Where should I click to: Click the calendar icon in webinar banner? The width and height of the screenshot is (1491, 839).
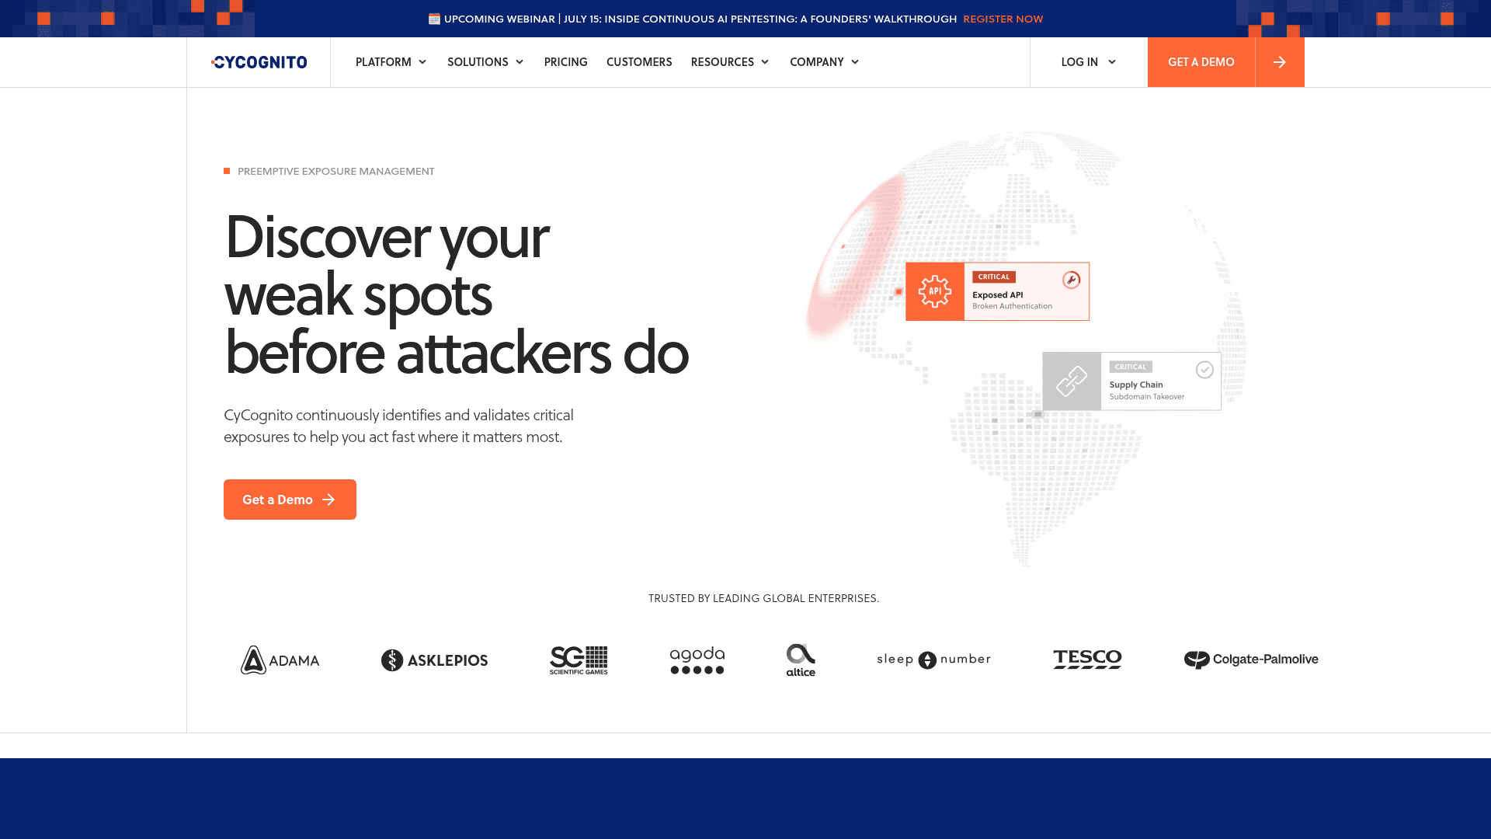(x=434, y=19)
